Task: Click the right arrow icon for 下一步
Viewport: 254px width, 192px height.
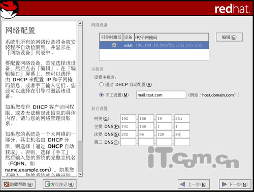Action: pyautogui.click(x=224, y=184)
